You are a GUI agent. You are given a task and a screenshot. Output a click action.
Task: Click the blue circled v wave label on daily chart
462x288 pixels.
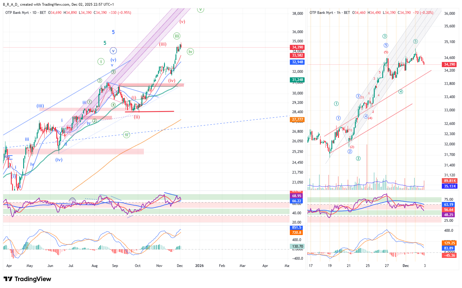click(x=113, y=51)
